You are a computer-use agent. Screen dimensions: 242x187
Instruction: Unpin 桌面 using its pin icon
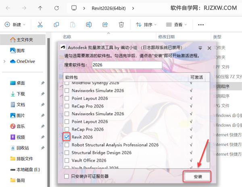[x=43, y=83]
